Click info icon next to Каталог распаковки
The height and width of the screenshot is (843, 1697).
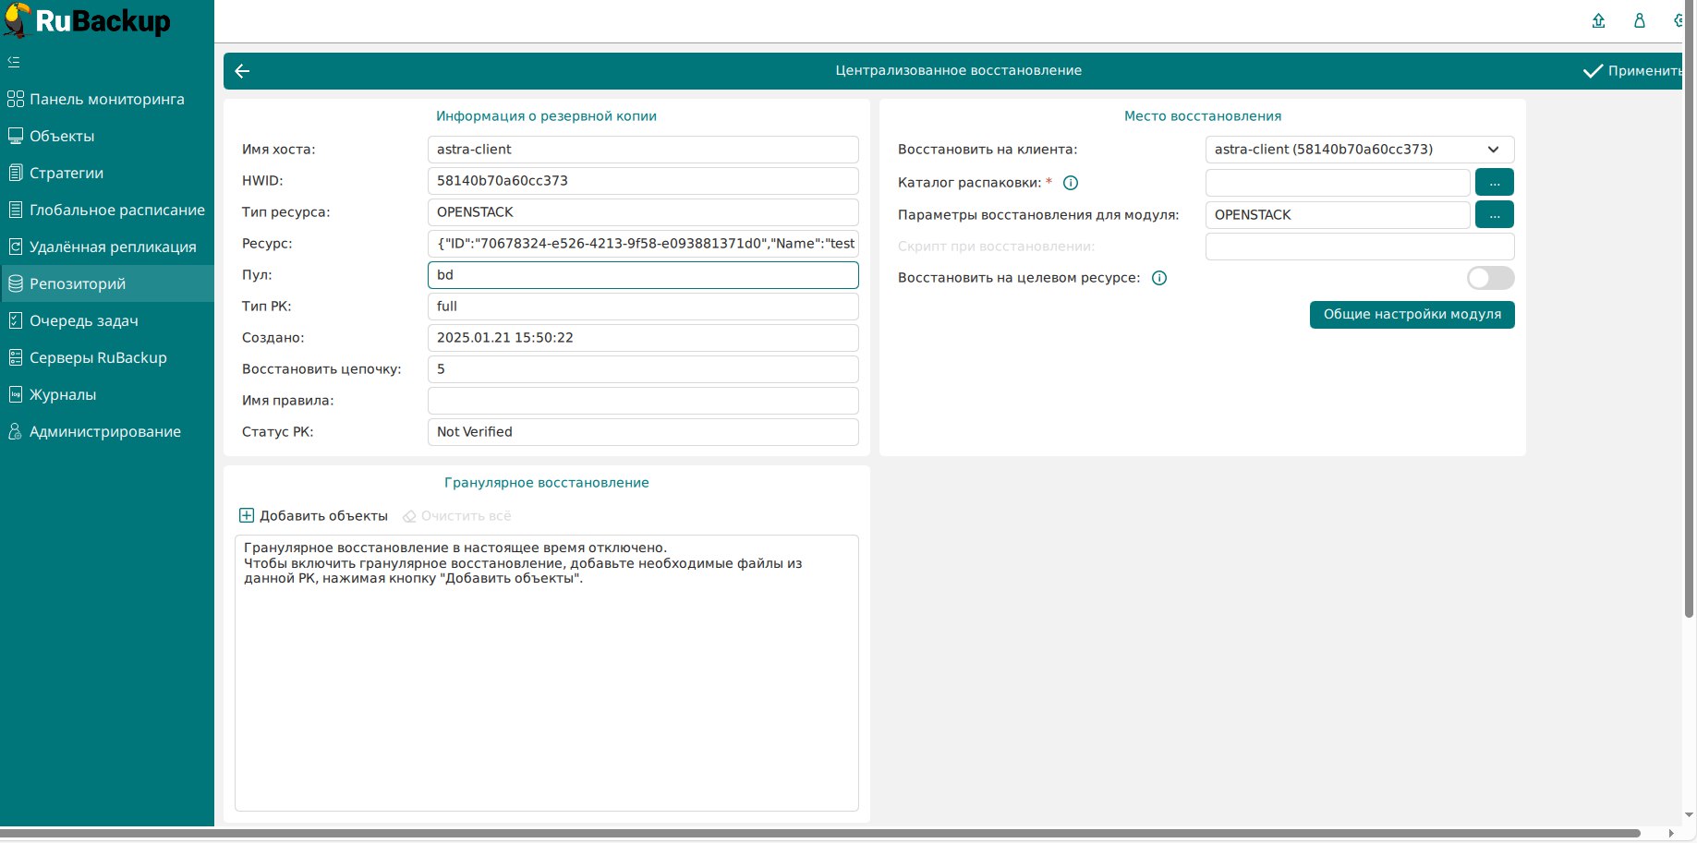click(1071, 183)
